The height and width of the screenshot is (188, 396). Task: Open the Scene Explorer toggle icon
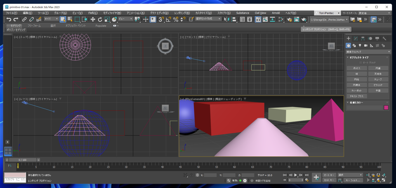point(243,19)
